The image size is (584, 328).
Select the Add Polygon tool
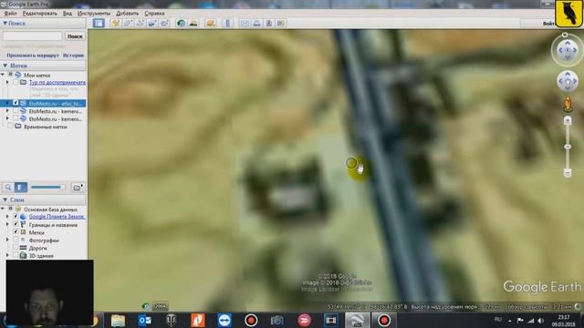[x=128, y=23]
